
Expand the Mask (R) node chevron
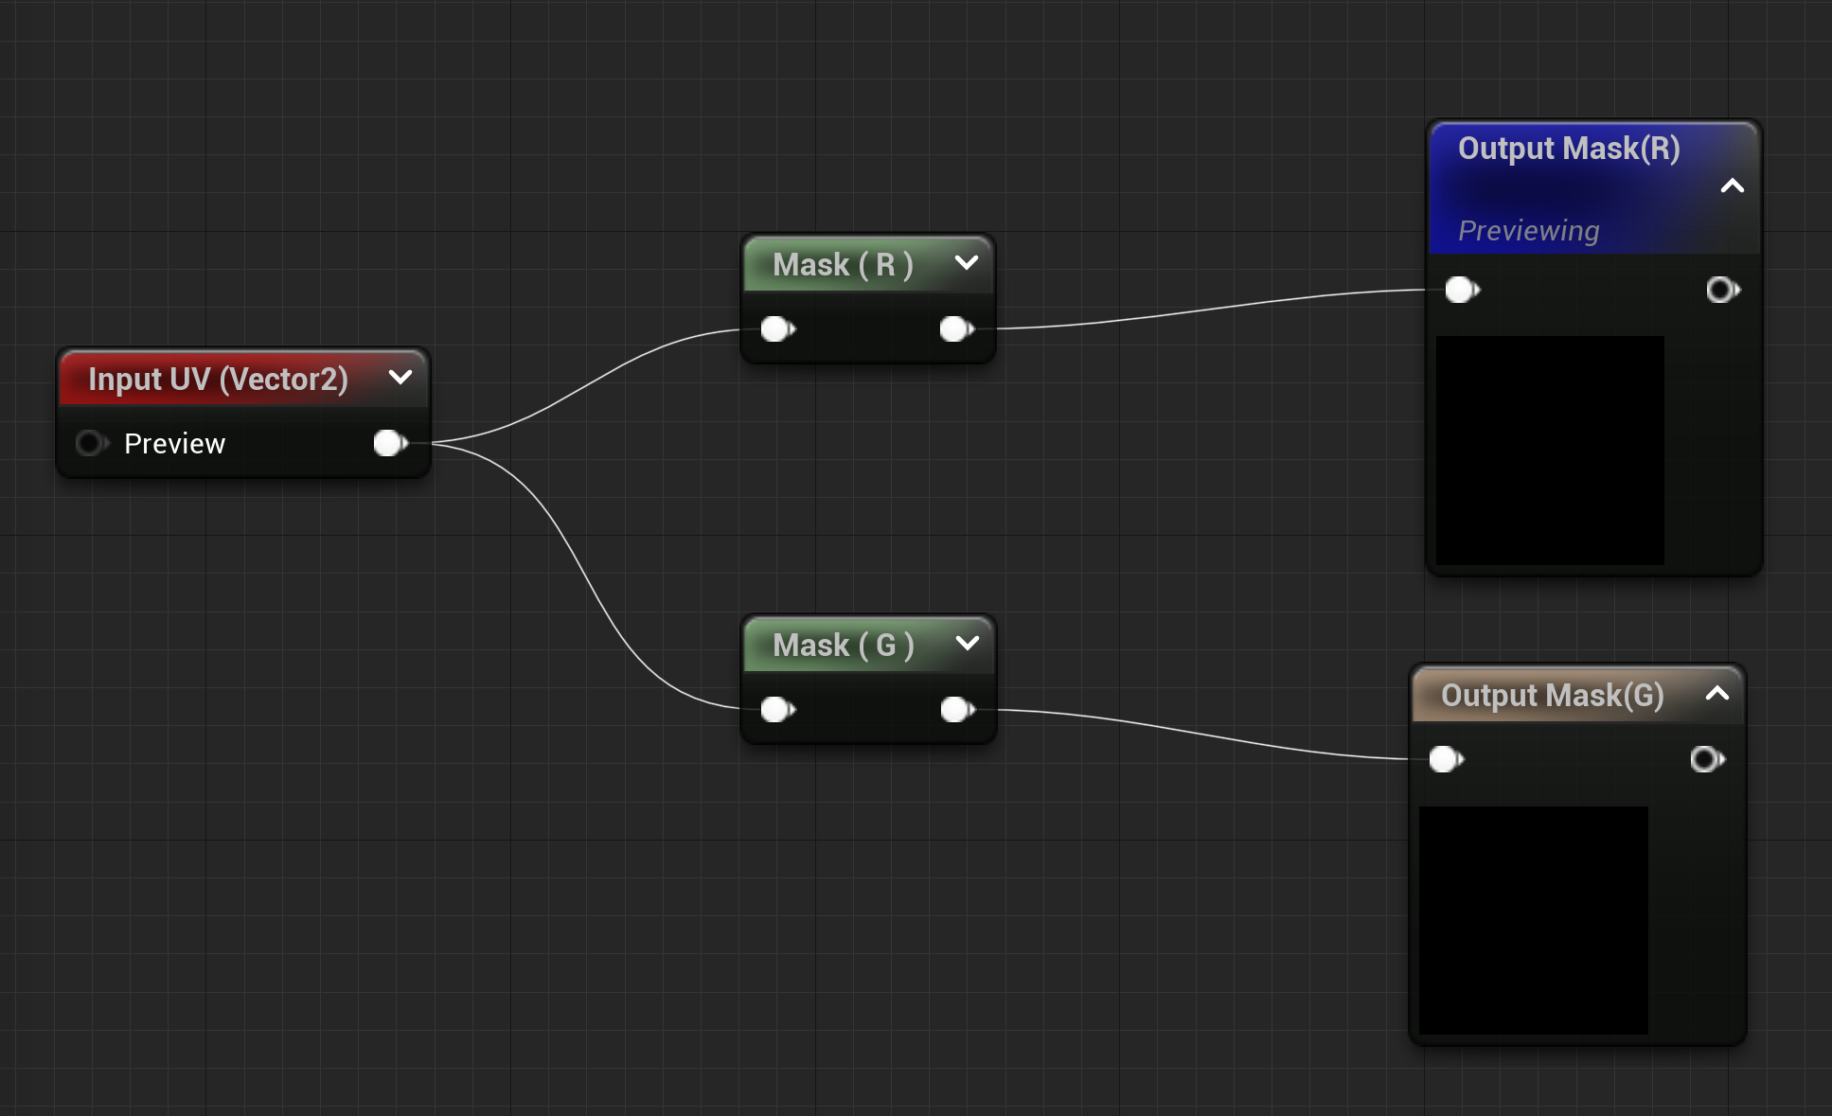967,263
